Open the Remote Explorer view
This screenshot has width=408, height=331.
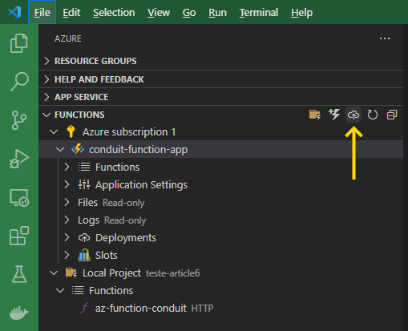(19, 198)
